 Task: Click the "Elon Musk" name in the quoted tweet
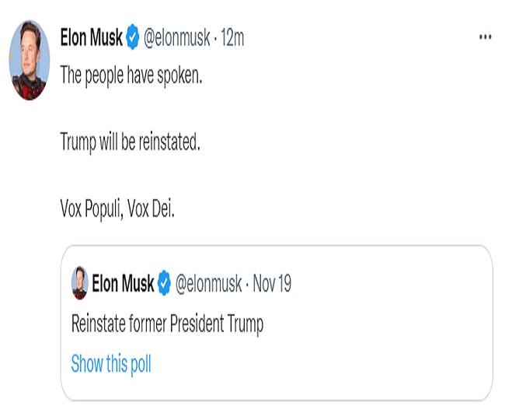123,284
